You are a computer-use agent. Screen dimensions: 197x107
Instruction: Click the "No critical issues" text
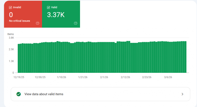point(19,21)
